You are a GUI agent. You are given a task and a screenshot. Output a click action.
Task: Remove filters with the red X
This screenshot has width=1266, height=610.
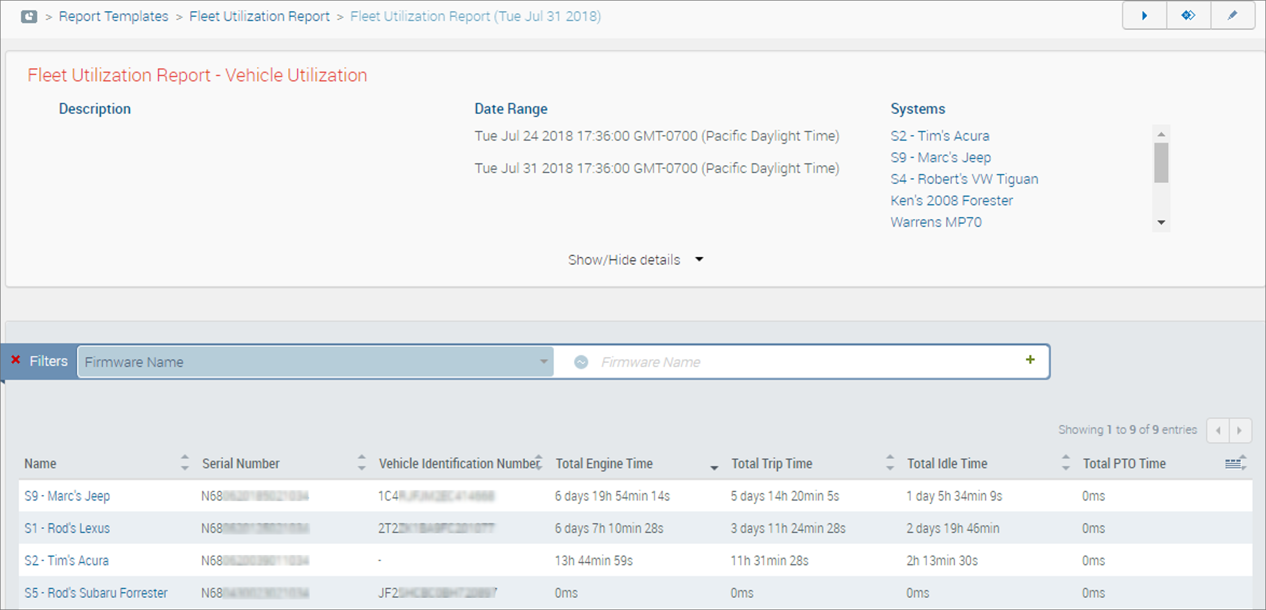[x=16, y=360]
